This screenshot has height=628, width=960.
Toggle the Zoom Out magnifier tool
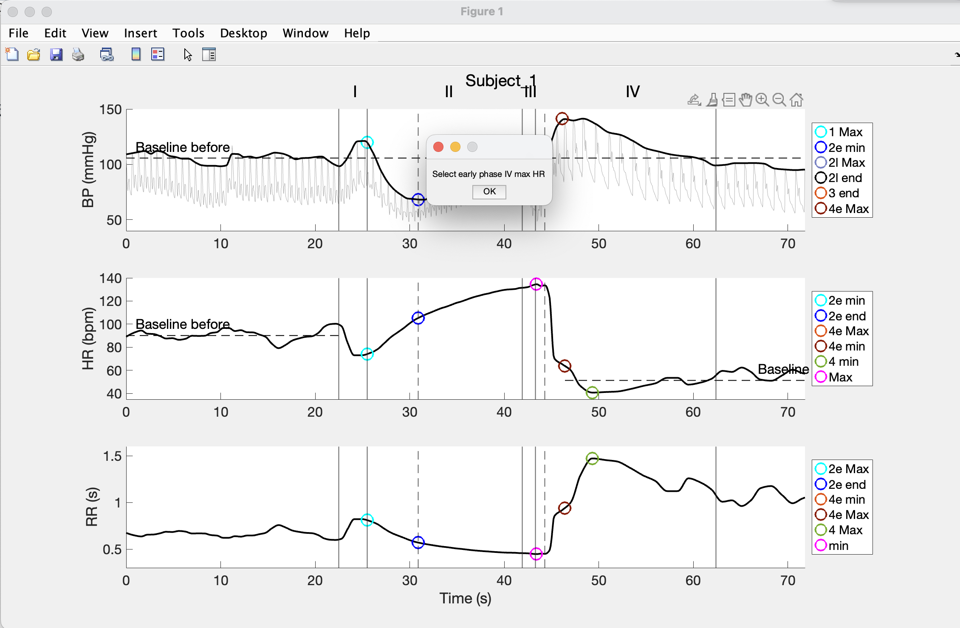pos(779,100)
